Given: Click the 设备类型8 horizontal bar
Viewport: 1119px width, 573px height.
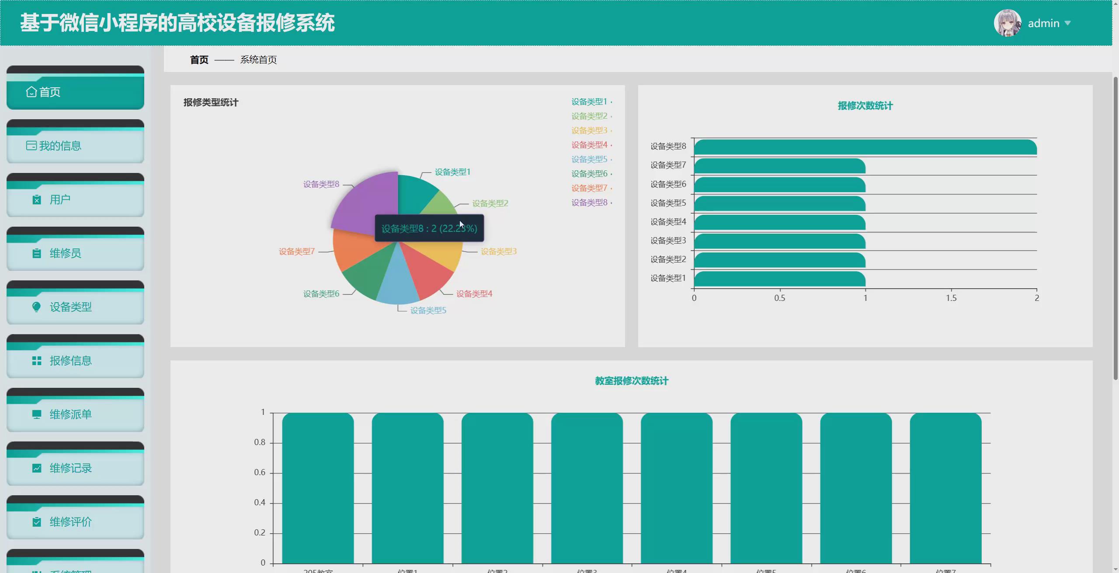Looking at the screenshot, I should 865,147.
